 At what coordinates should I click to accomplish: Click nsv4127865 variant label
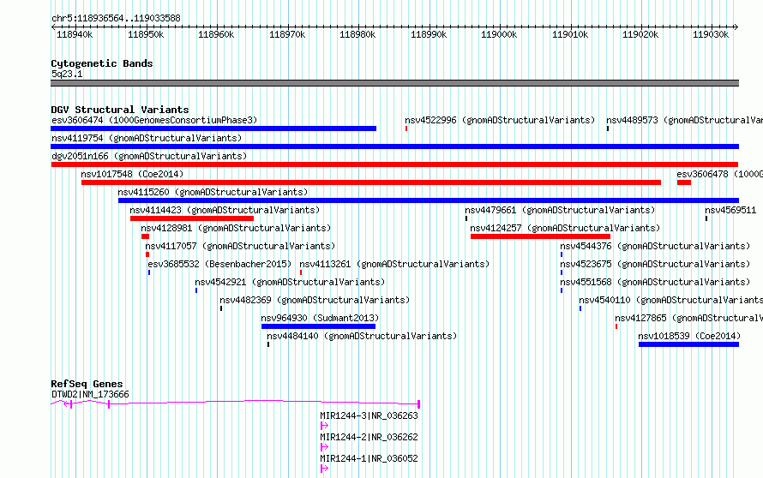(x=688, y=318)
